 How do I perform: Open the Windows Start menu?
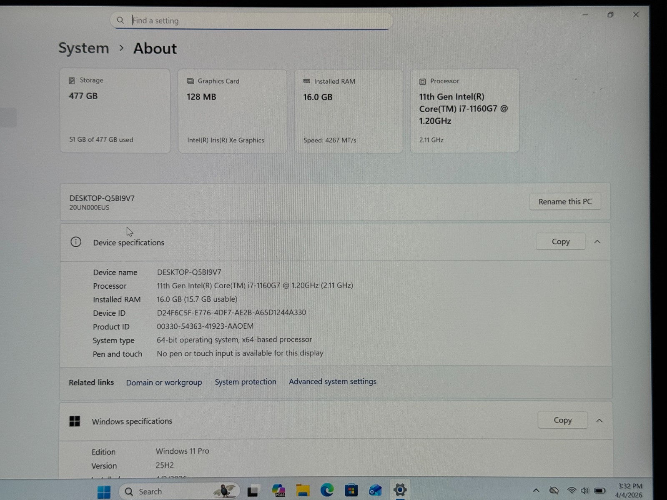click(104, 492)
